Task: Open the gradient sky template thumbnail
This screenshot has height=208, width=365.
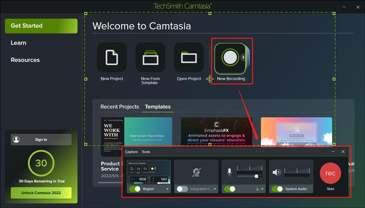Action: point(296,132)
